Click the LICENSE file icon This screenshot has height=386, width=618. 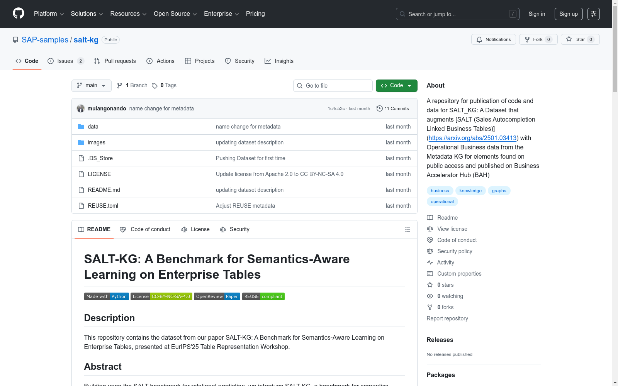pos(81,174)
